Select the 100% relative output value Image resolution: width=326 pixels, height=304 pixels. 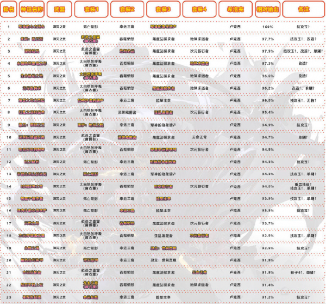pos(268,27)
